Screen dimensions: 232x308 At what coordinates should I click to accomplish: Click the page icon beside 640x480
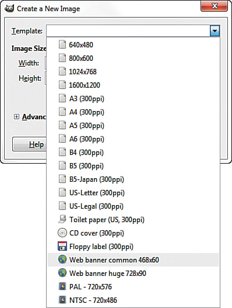tap(62, 44)
